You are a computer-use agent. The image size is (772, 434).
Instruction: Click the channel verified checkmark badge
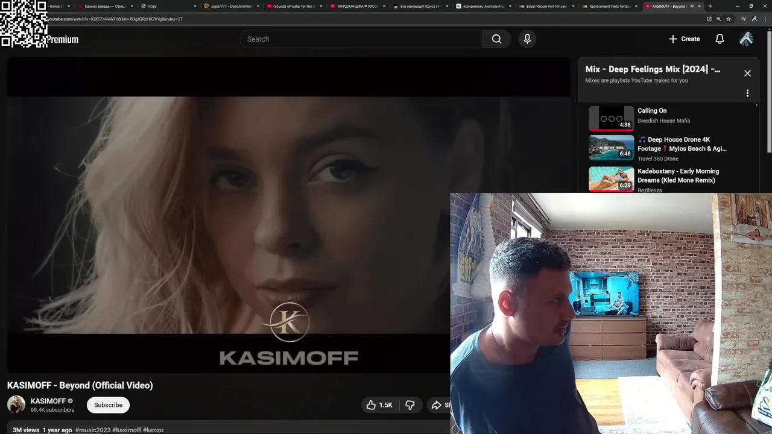pyautogui.click(x=71, y=401)
